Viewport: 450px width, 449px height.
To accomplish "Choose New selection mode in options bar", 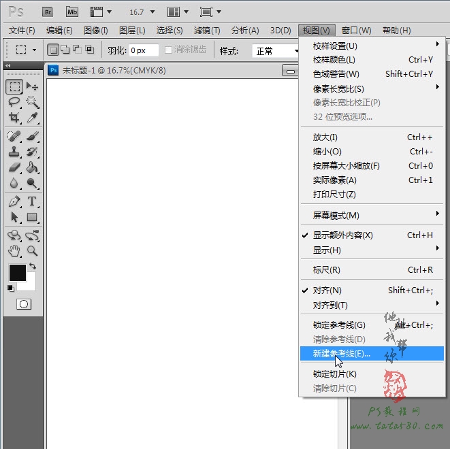I will [x=53, y=50].
